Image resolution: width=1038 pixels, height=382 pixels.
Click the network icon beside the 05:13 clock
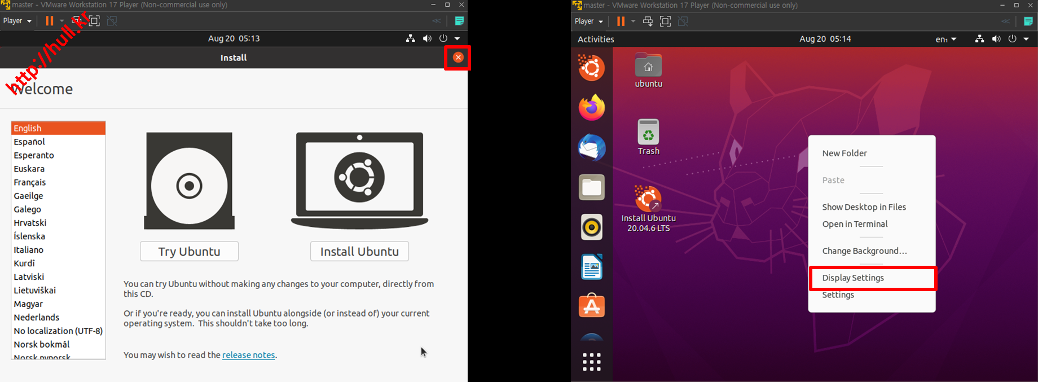pyautogui.click(x=411, y=38)
